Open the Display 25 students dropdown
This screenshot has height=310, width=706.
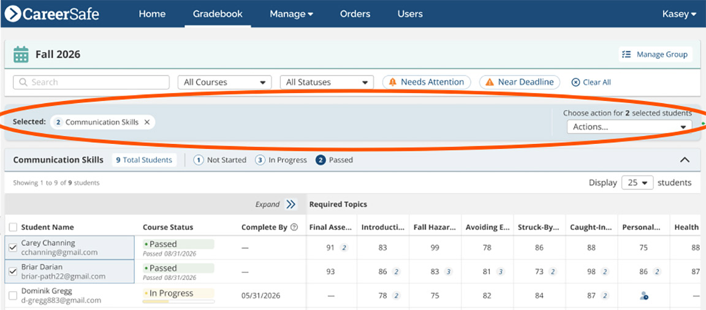637,183
